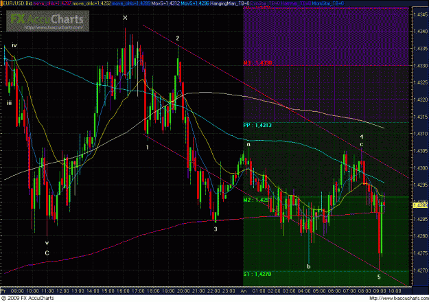Select the uppercase C wave annotation
The width and height of the screenshot is (429, 302).
coord(47,253)
